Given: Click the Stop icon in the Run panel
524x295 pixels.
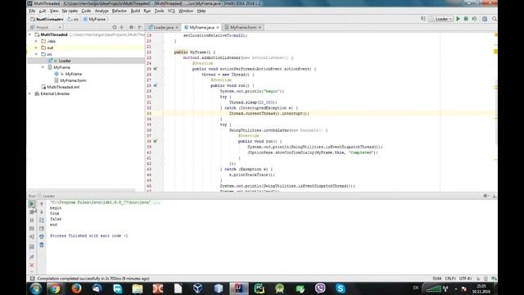Looking at the screenshot, I should [x=32, y=212].
